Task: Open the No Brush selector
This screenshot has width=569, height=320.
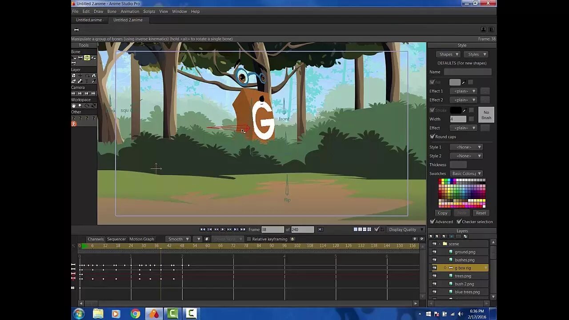Action: 486,115
